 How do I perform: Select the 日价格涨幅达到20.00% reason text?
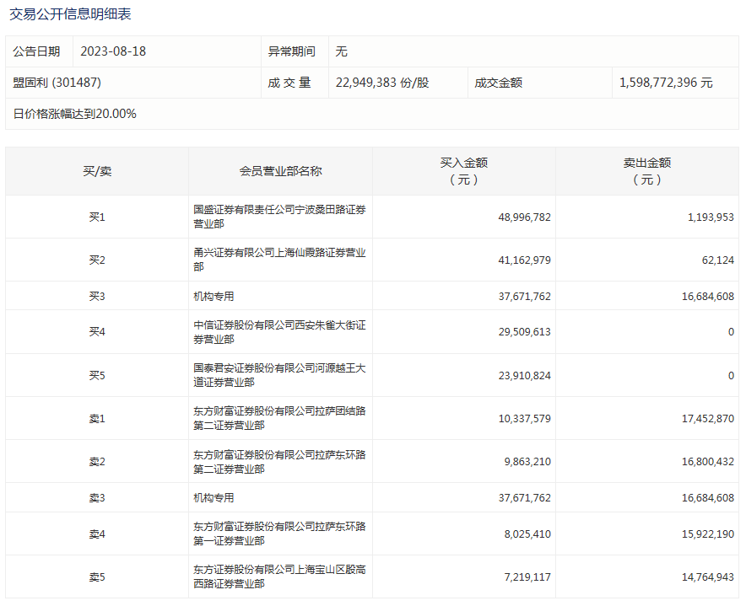pyautogui.click(x=74, y=114)
